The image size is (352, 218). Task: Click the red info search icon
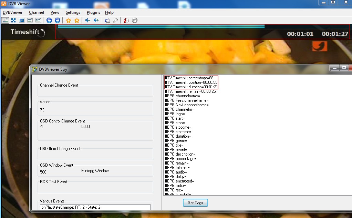pyautogui.click(x=126, y=20)
